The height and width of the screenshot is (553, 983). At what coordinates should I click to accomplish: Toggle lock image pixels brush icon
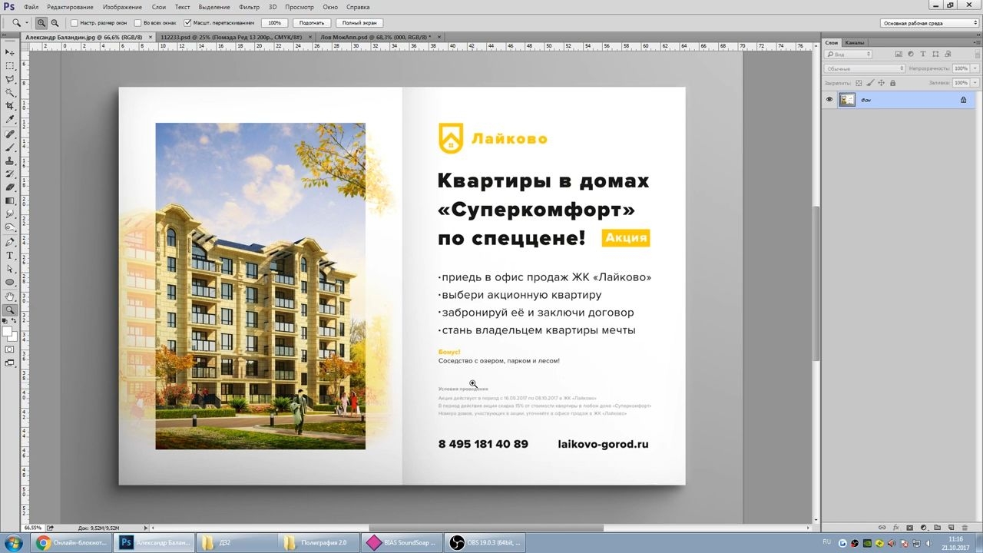click(870, 83)
